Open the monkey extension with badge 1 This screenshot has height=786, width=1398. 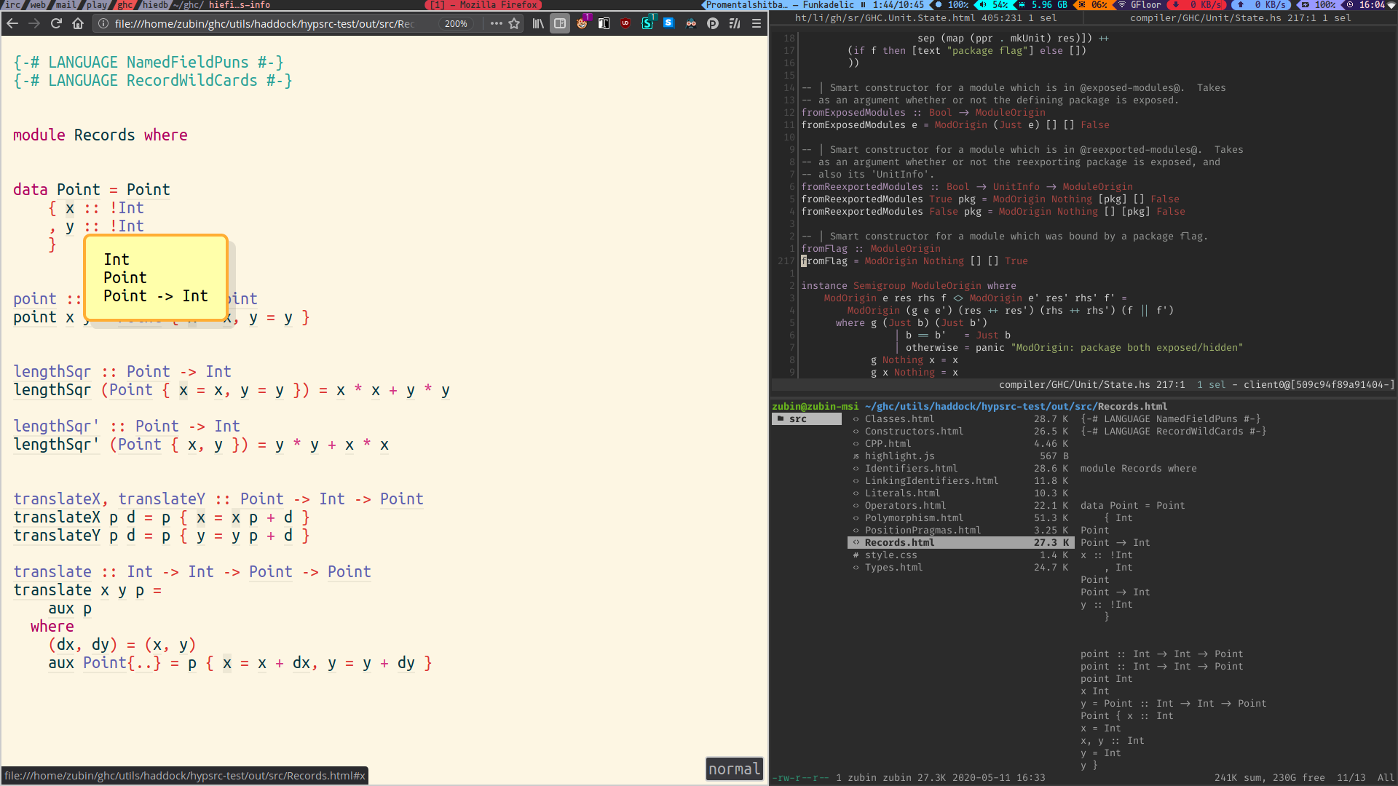click(x=582, y=23)
